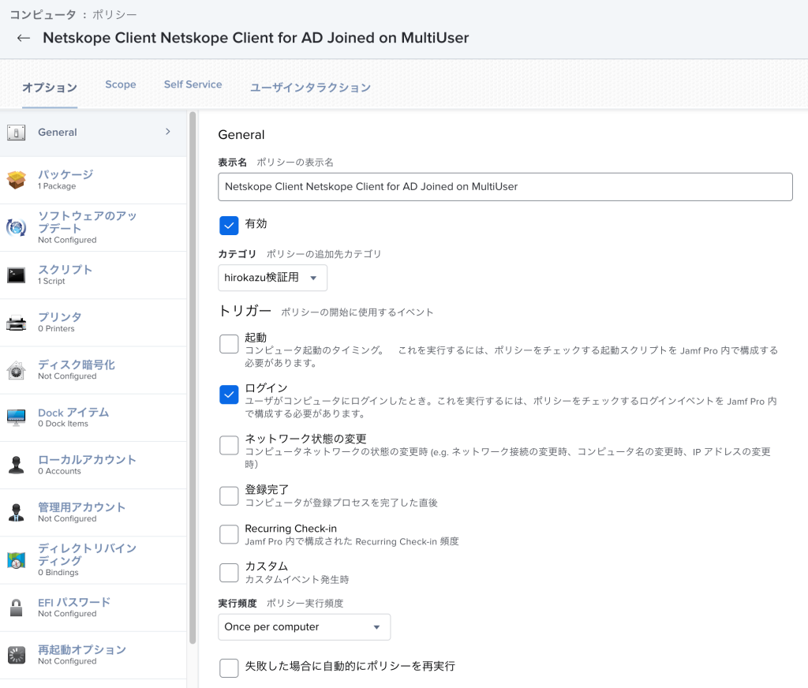808x688 pixels.
Task: Check the 登録完了 trigger checkbox
Action: coord(229,495)
